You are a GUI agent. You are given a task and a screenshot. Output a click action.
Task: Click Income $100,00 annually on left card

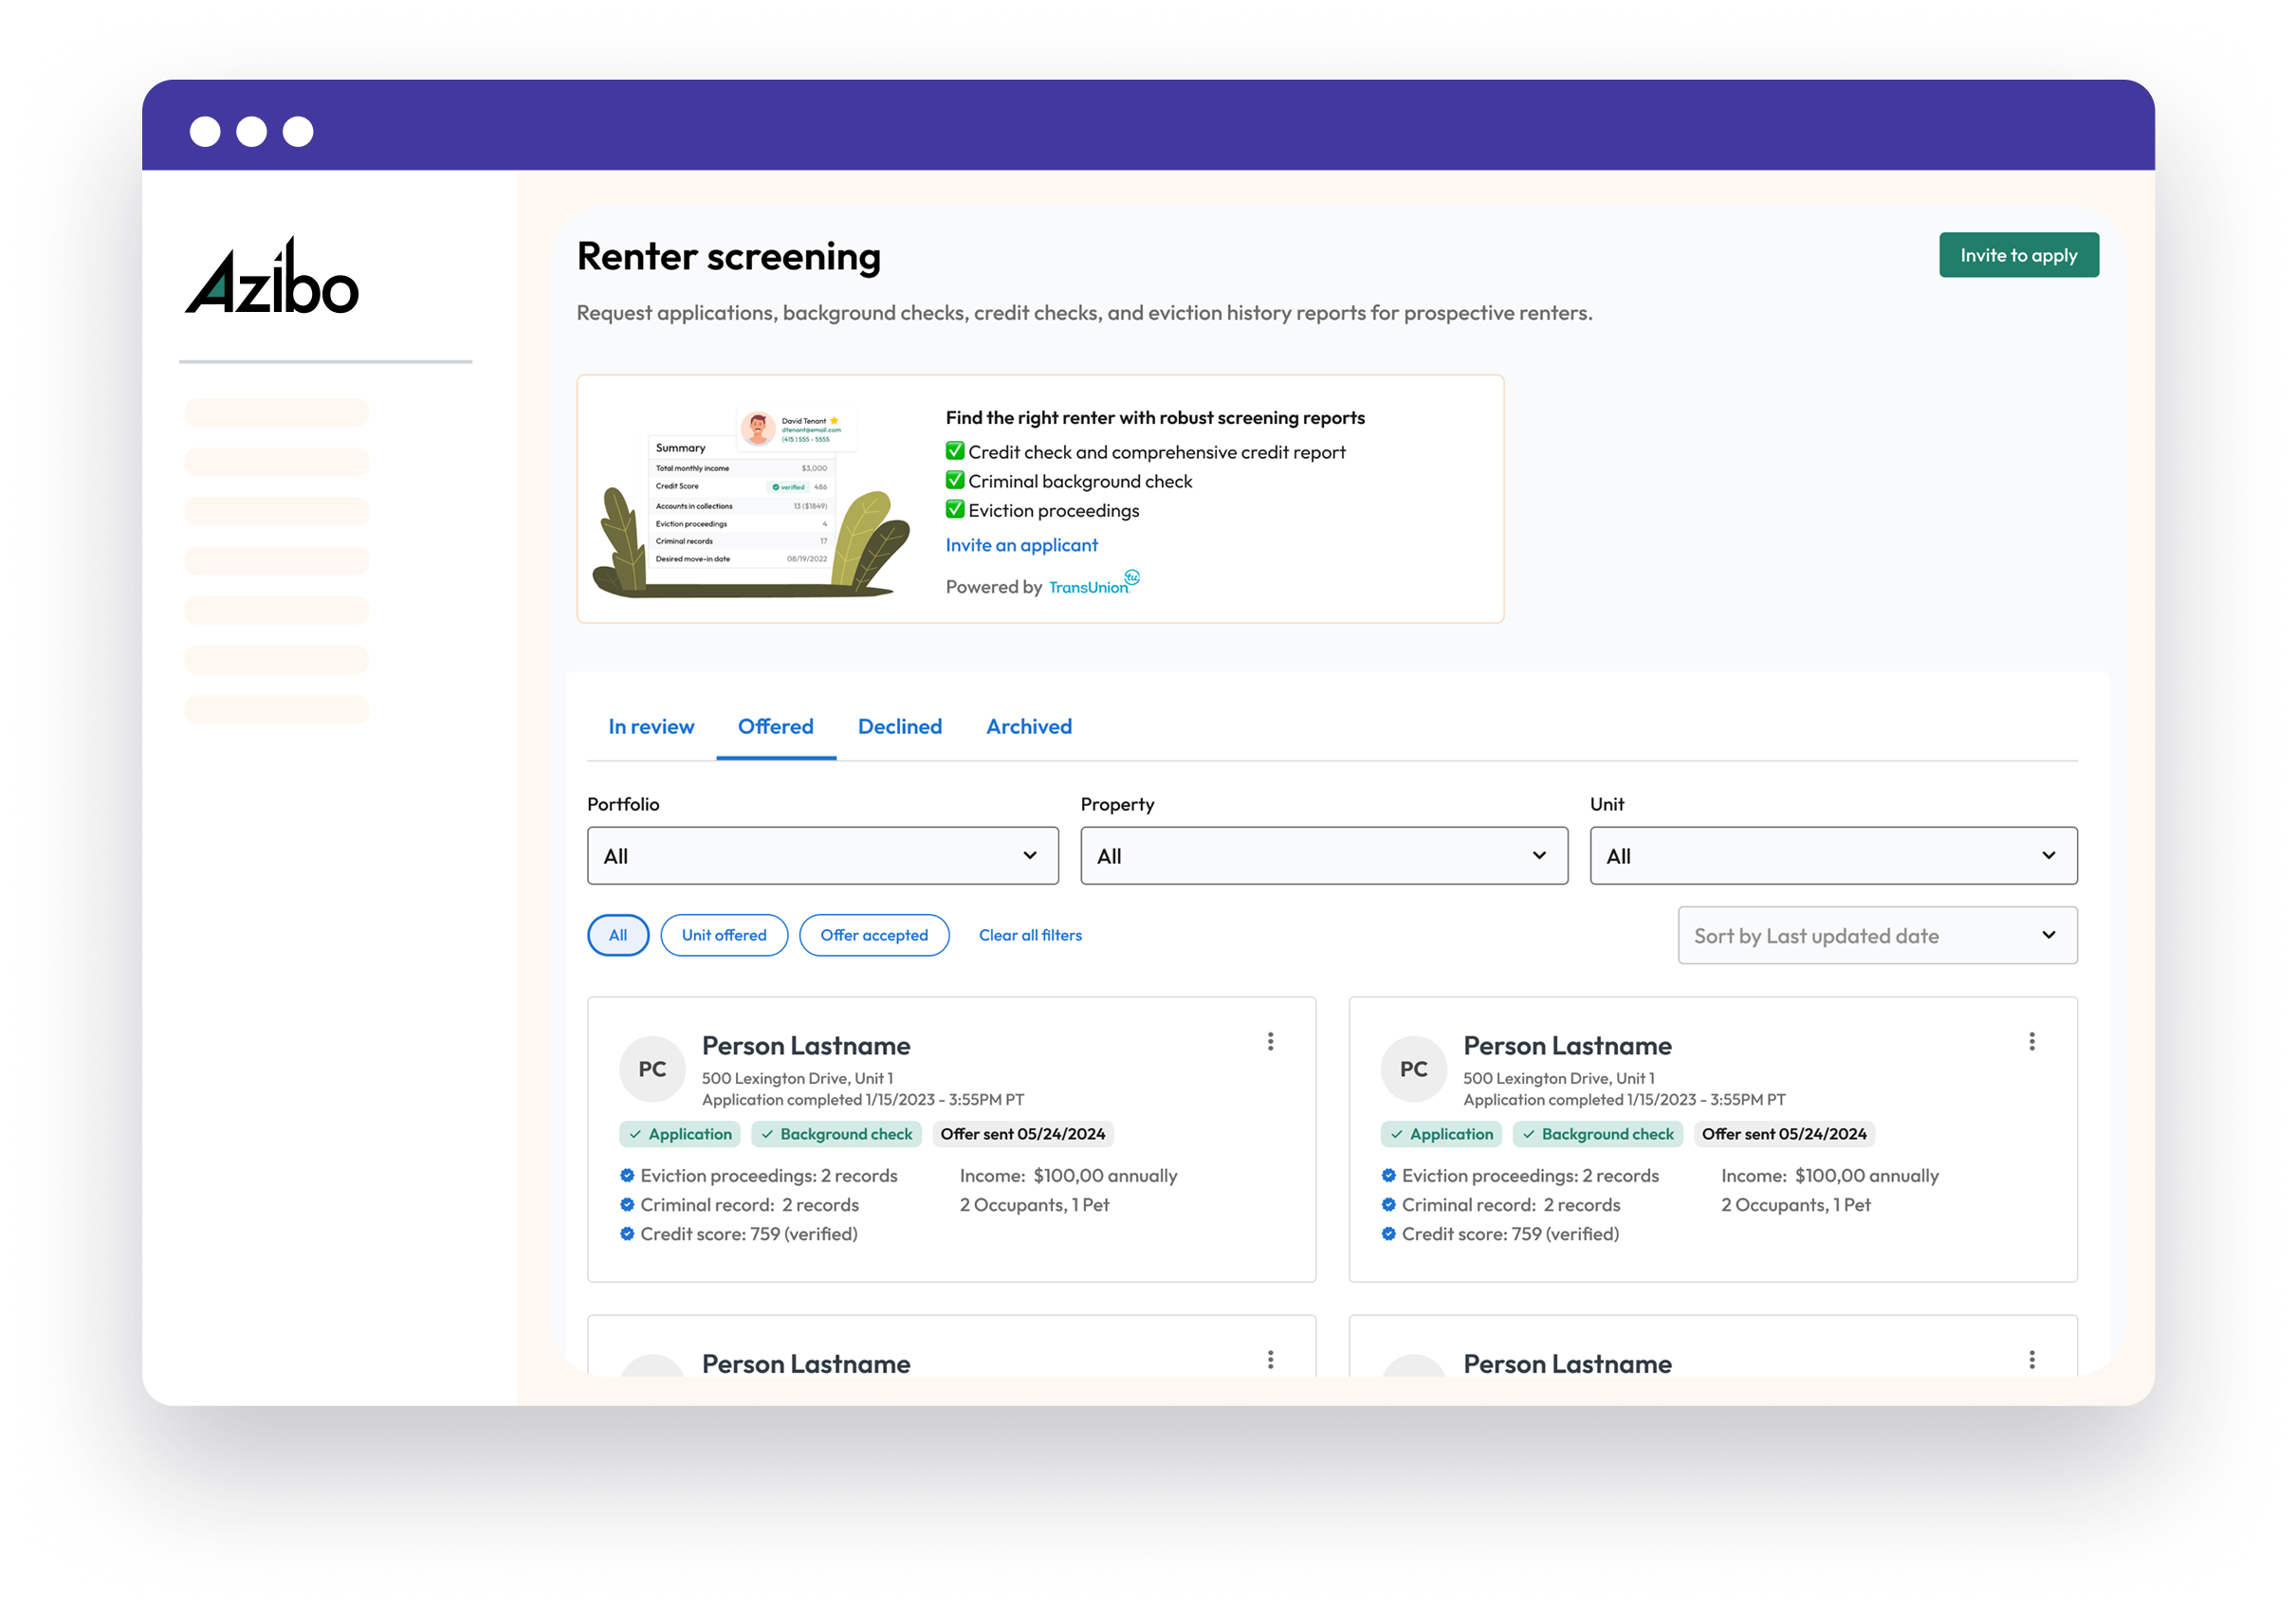coord(1068,1176)
